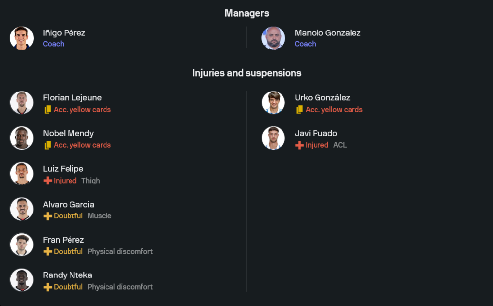
Task: Click the red injury cross under Javi Puado
Action: (x=299, y=145)
